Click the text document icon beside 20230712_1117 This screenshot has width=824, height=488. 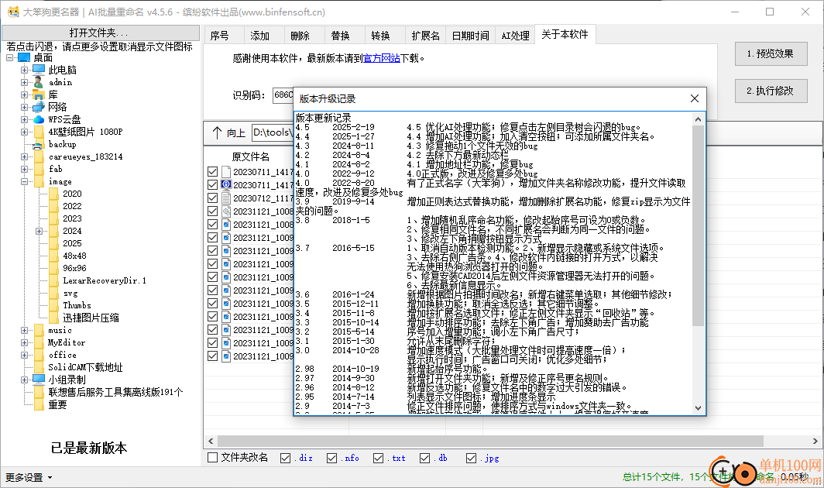tap(226, 198)
